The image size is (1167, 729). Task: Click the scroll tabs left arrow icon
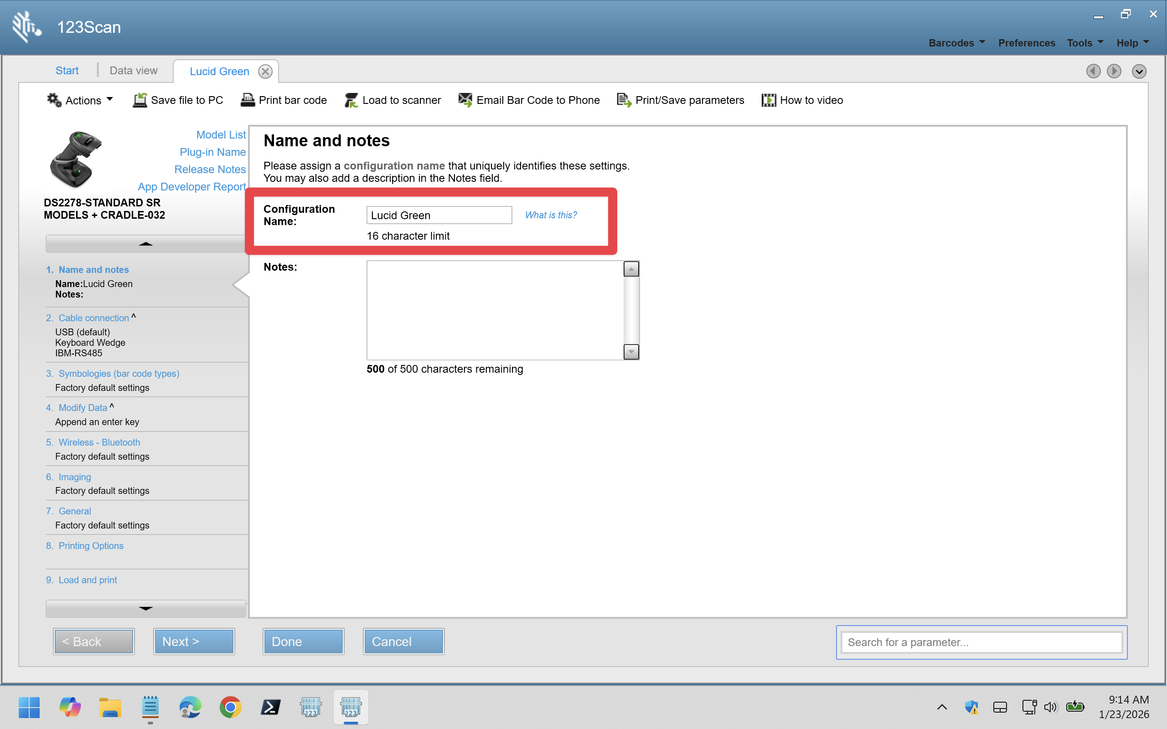[1093, 72]
